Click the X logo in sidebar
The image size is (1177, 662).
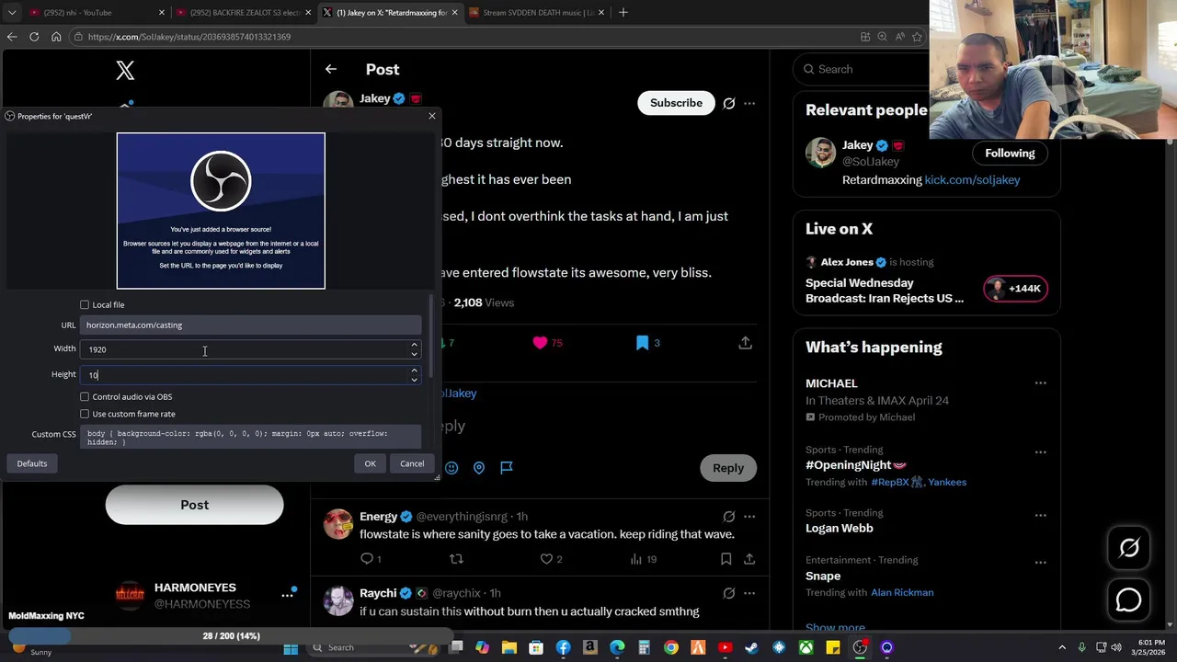pos(125,70)
